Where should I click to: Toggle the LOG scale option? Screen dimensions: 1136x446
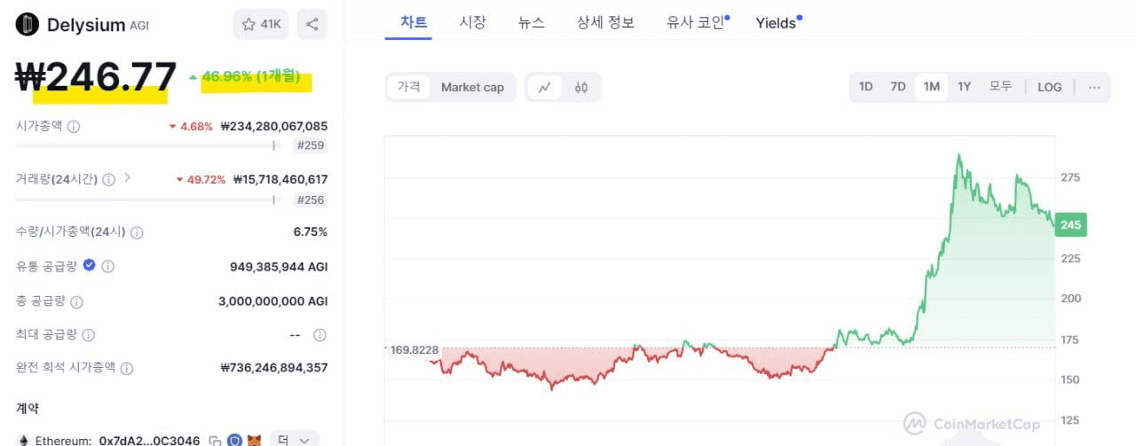coord(1049,87)
